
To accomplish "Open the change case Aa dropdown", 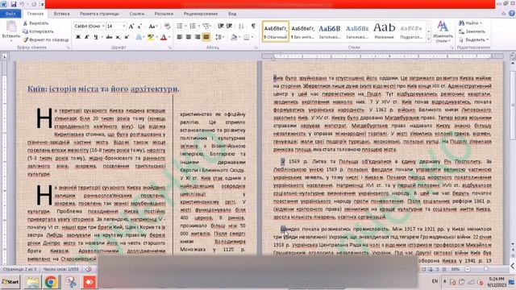I will pos(152,26).
